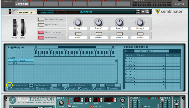Click the Rotary 2 knob
This screenshot has height=108, width=189.
99,22
